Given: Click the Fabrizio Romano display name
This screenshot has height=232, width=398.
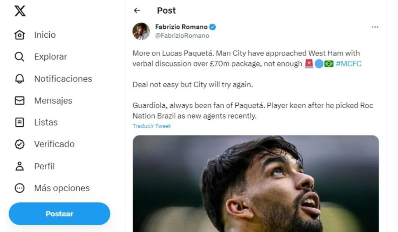Looking at the screenshot, I should (x=181, y=27).
